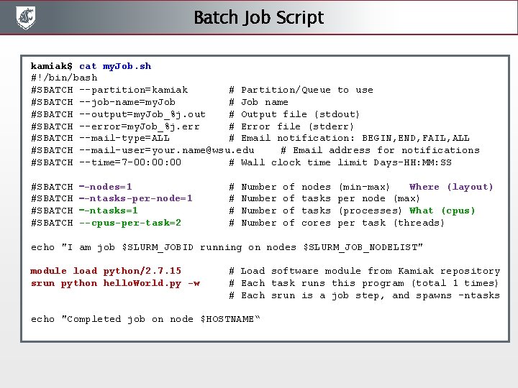Click the green "--ntasks=1" option
Screen dimensions: 518x388
click(x=109, y=211)
